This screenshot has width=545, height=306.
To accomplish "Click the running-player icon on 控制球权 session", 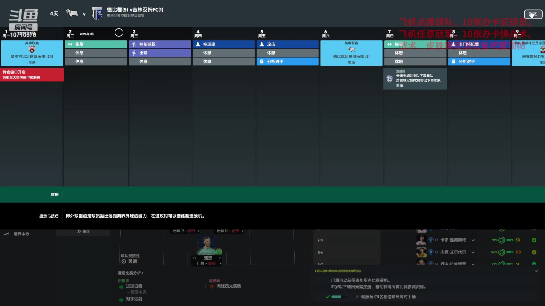I will (134, 44).
